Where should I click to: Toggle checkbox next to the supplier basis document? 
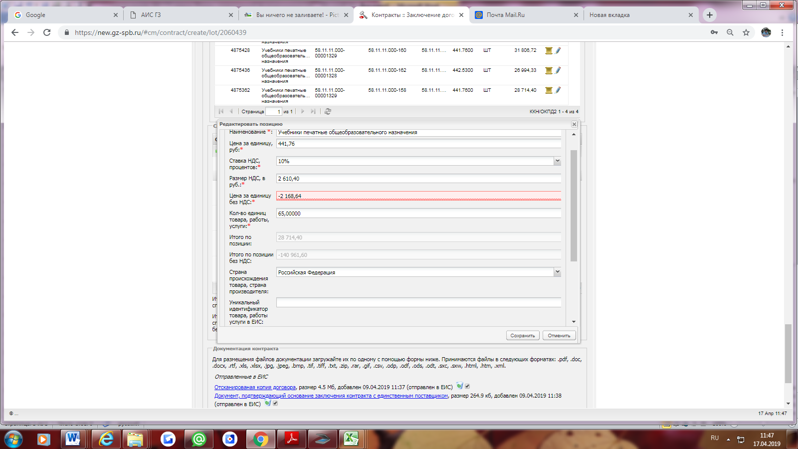pos(275,403)
